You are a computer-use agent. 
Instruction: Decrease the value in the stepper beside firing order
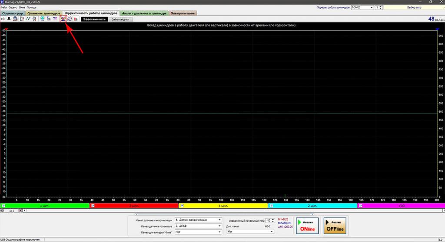pos(381,9)
